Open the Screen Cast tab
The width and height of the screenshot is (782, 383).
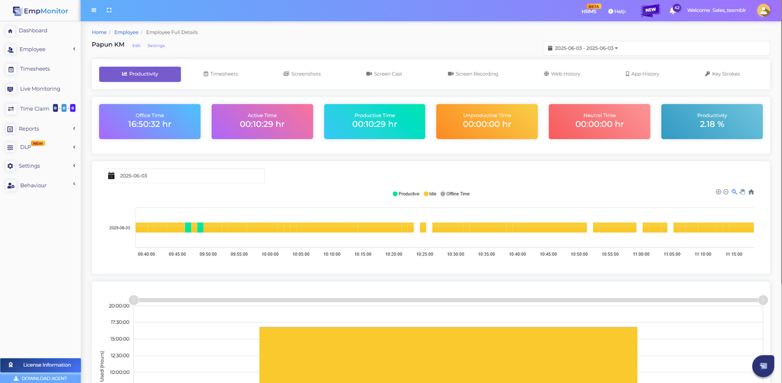384,74
